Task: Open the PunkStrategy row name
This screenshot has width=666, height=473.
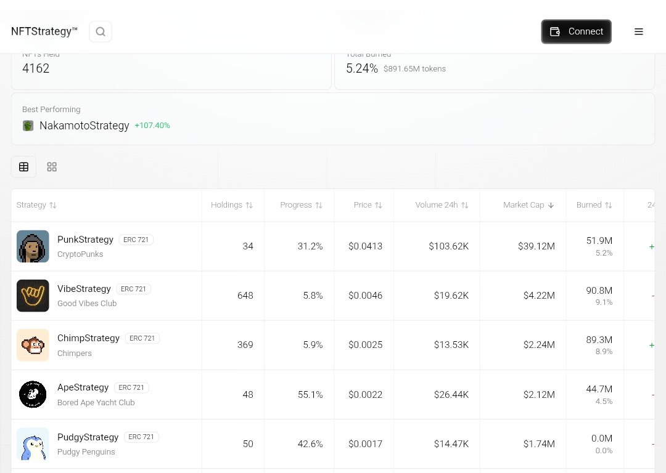Action: point(85,240)
